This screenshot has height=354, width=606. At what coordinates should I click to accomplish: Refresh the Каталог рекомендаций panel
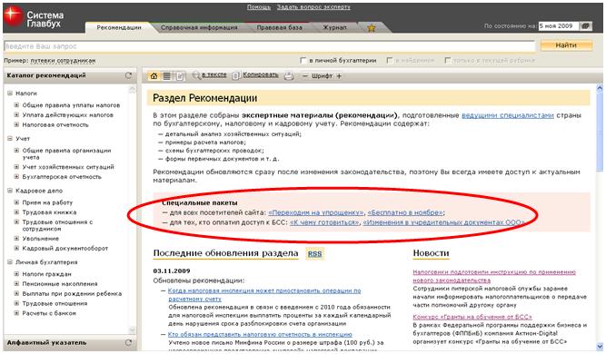pos(128,75)
